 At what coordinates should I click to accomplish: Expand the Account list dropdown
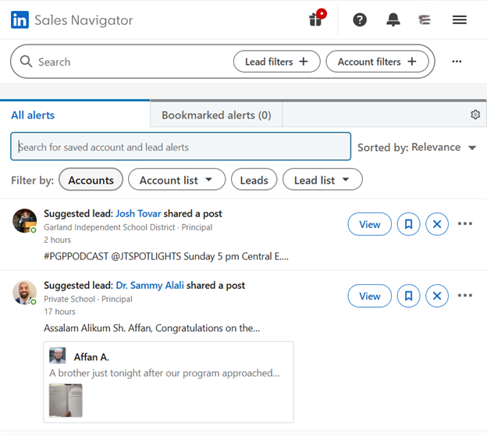(x=176, y=180)
